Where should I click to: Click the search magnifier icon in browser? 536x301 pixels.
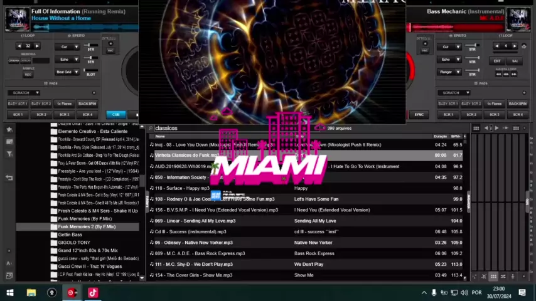[151, 129]
